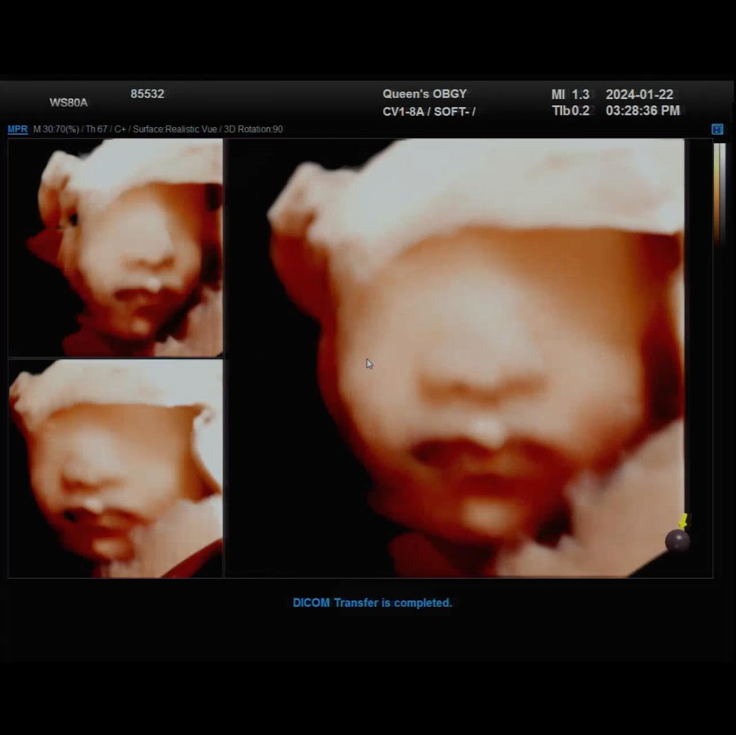Viewport: 736px width, 735px height.
Task: Click the '3D Rotation:90' parameter
Action: click(253, 129)
